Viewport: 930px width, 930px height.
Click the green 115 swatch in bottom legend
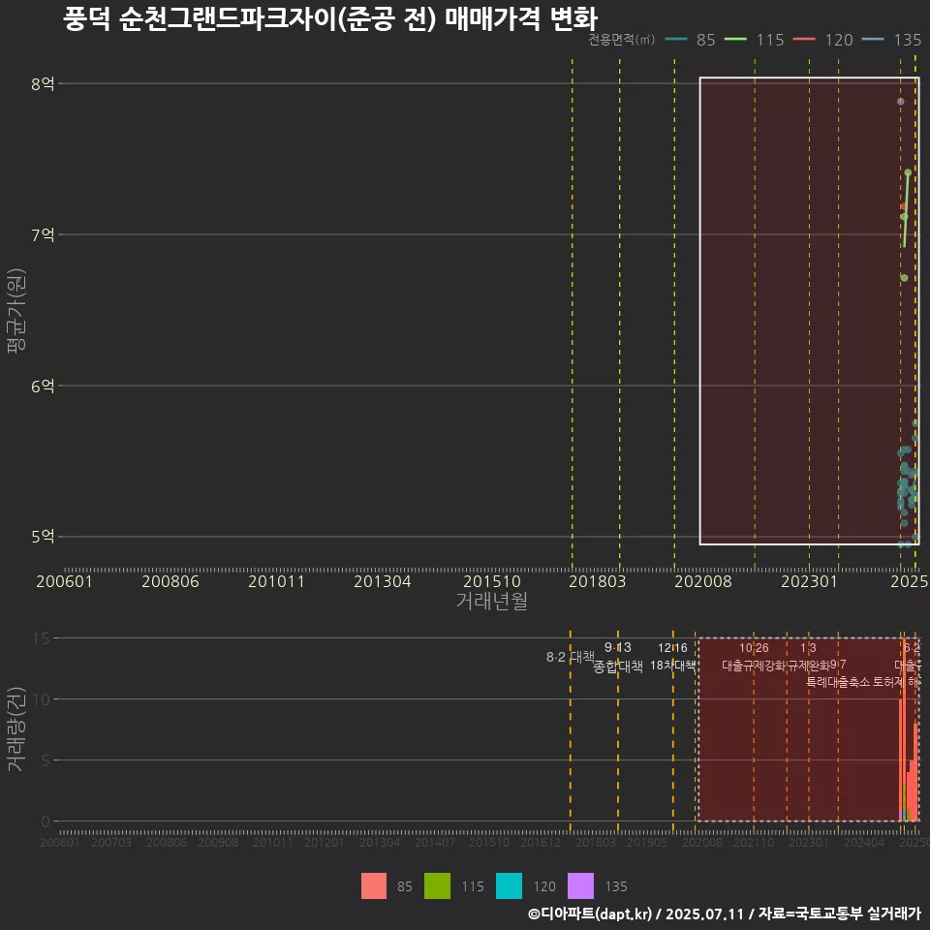pos(437,886)
